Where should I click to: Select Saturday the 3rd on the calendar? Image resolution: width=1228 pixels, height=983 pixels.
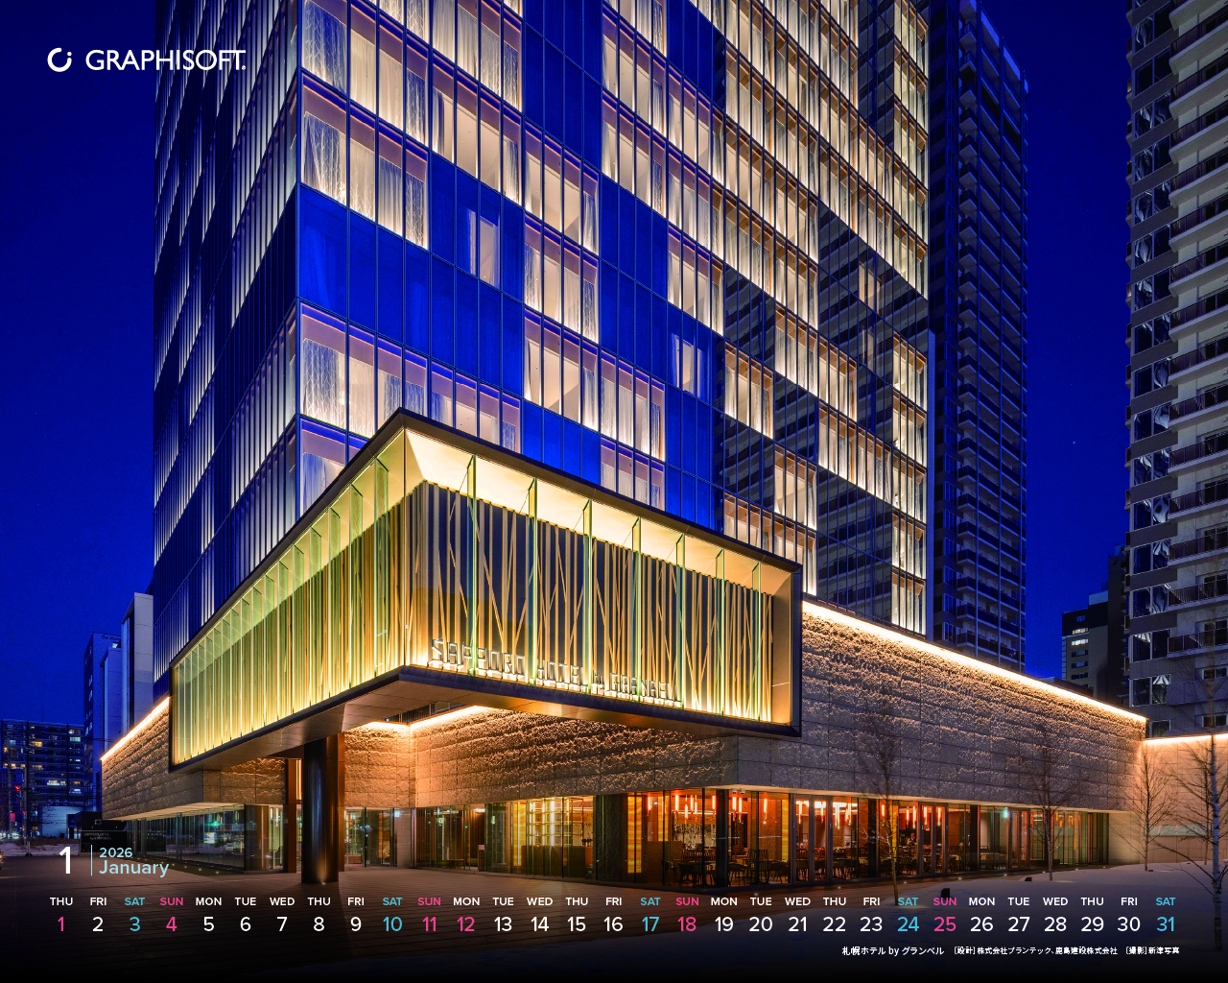coord(134,924)
